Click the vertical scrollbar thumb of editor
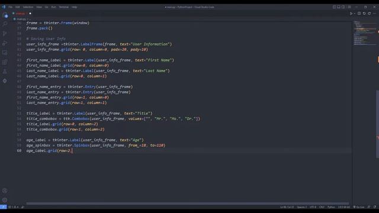Viewport: 379px width, 213px height. 377,124
